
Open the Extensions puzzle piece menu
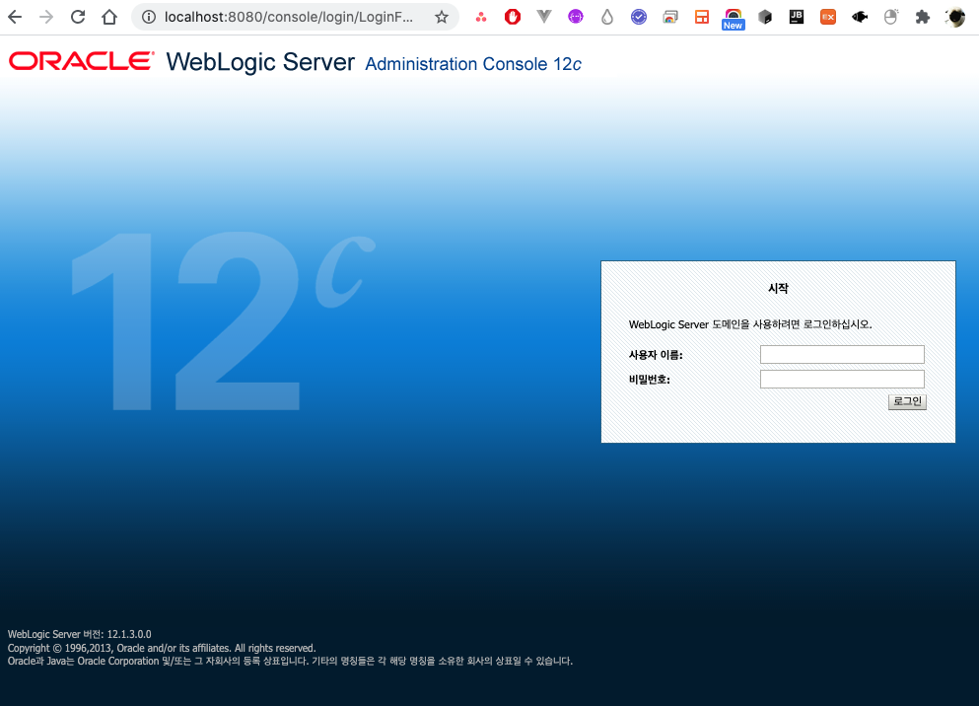(923, 17)
